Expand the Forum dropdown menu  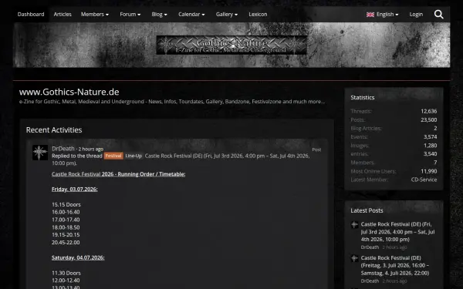130,14
